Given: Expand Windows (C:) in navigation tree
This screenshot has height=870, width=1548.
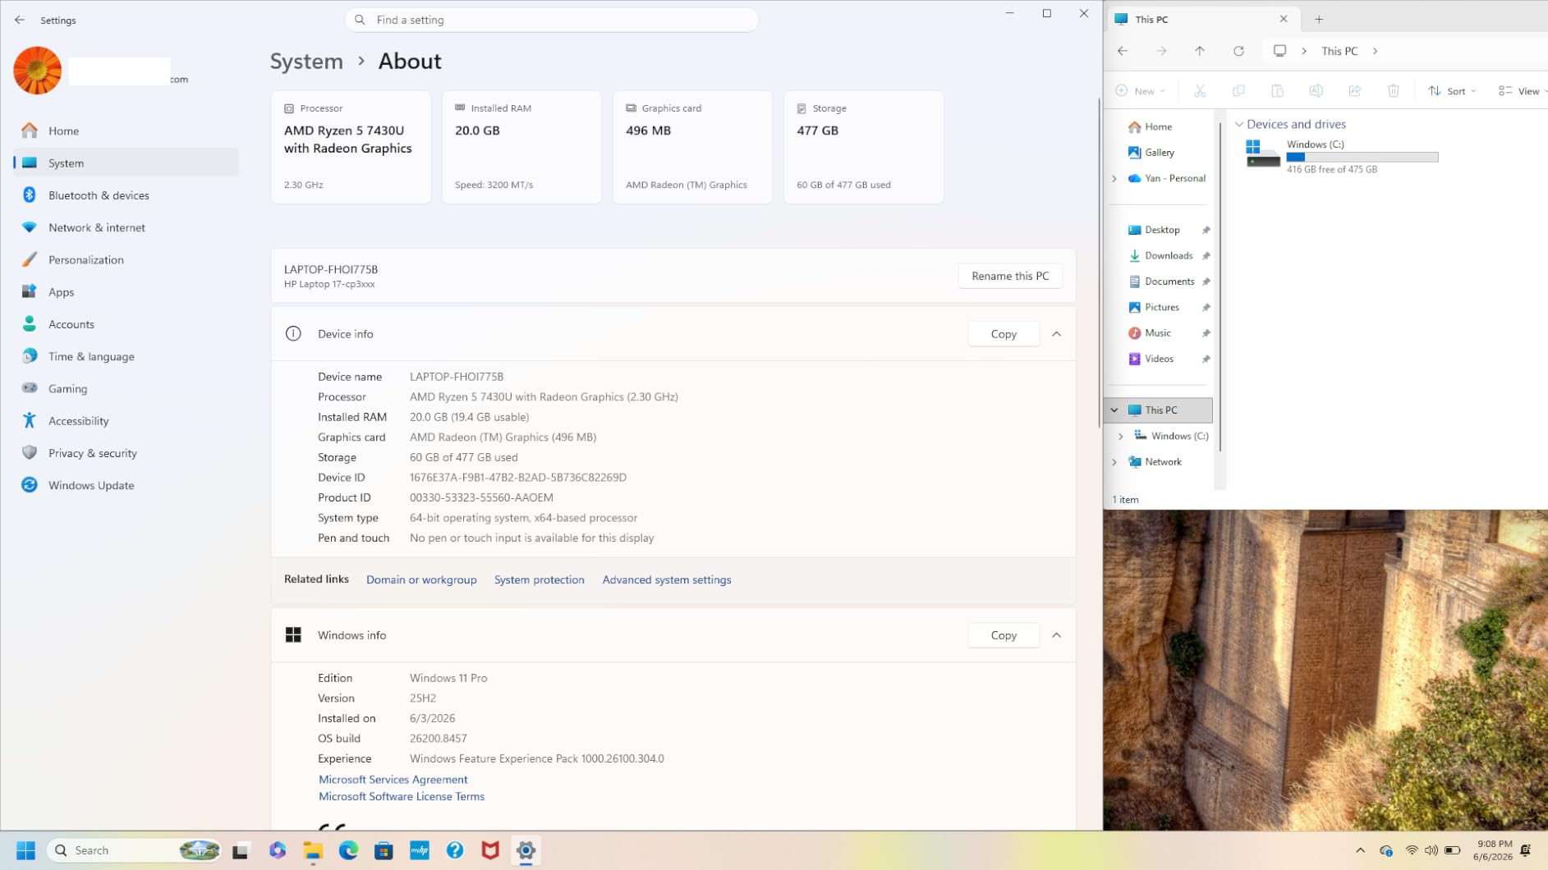Looking at the screenshot, I should [1121, 437].
